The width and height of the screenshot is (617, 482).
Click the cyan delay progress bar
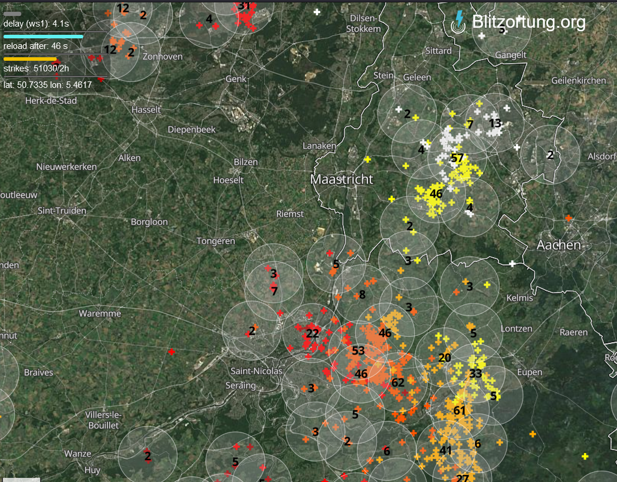pyautogui.click(x=43, y=37)
